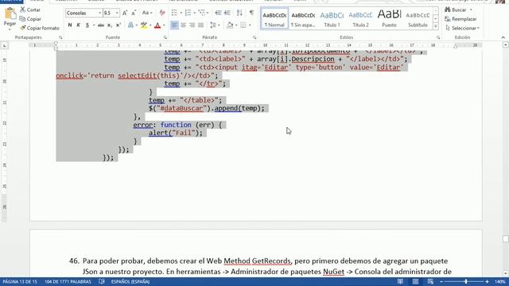Click PÁGINA 13 DE 15 in status bar
509x286 pixels.
tap(19, 281)
